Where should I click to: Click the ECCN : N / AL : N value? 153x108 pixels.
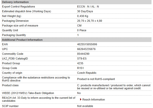(x=88, y=6)
